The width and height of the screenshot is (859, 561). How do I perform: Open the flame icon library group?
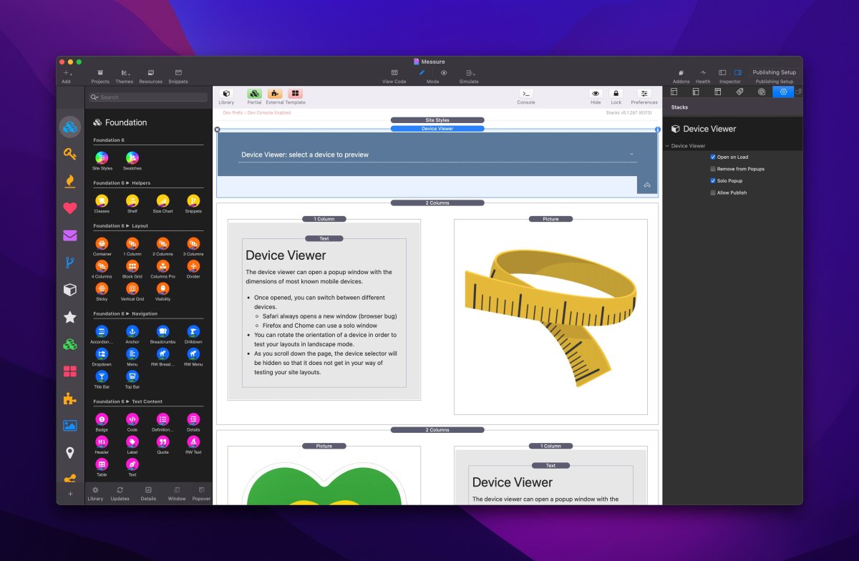tap(69, 181)
